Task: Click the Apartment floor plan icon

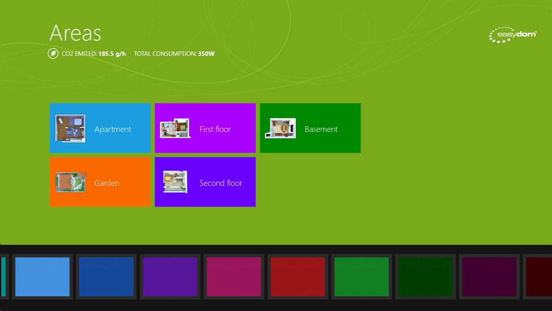Action: (70, 128)
